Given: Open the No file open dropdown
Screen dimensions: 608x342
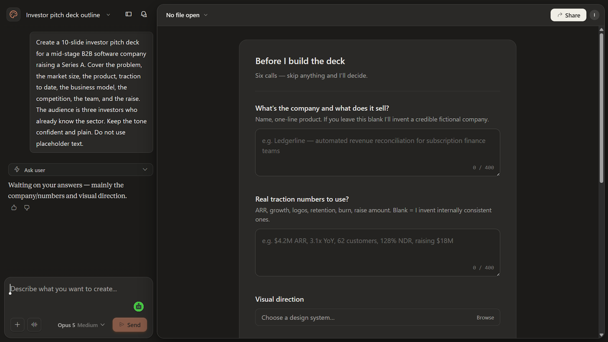Looking at the screenshot, I should (x=187, y=15).
